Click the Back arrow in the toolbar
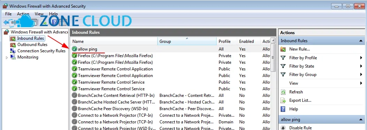The height and width of the screenshot is (130, 367). pos(6,23)
